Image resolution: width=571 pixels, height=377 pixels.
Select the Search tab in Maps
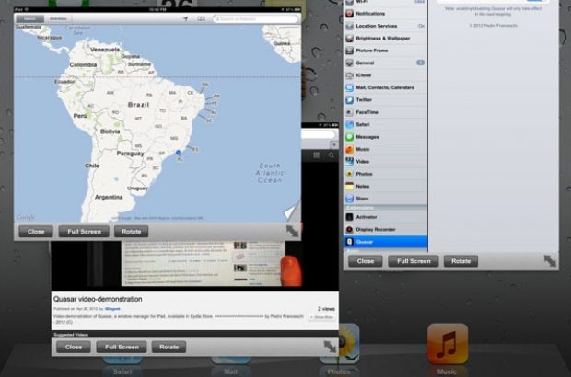(x=29, y=17)
